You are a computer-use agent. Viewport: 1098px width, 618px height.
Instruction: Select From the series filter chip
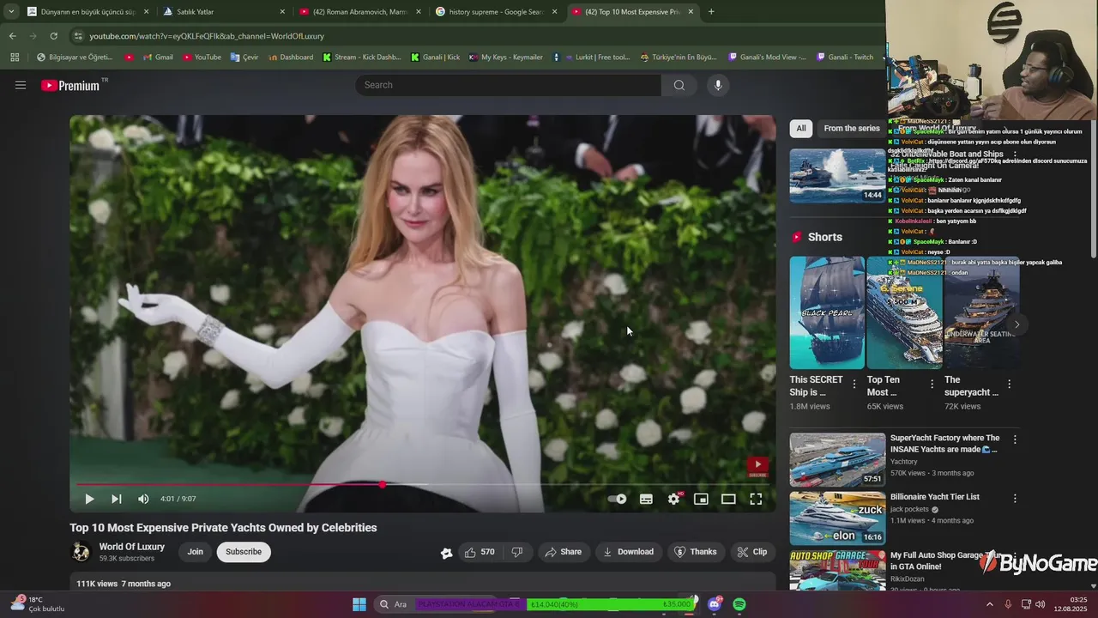point(851,129)
